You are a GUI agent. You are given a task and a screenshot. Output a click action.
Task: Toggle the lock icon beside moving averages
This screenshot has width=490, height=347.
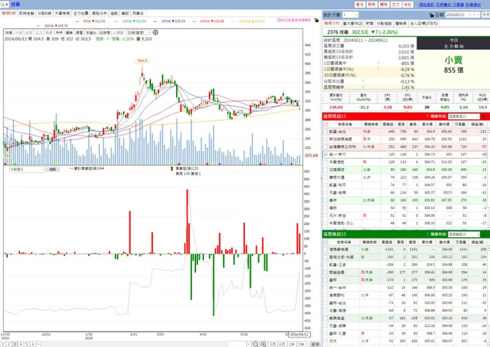click(317, 21)
